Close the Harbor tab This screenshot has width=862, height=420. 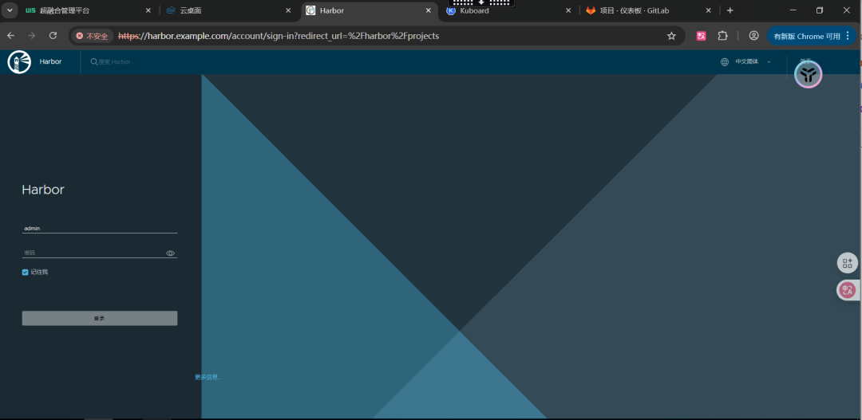point(428,10)
